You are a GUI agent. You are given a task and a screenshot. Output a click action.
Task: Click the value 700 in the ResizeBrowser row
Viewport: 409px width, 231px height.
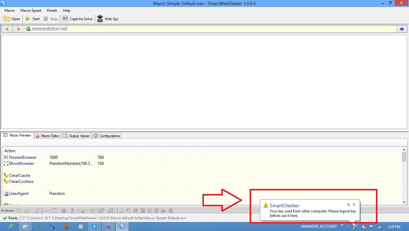click(x=100, y=157)
